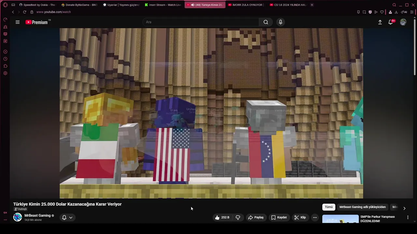The image size is (417, 234).
Task: Open YouTube create upload arrow icon
Action: coord(380,22)
